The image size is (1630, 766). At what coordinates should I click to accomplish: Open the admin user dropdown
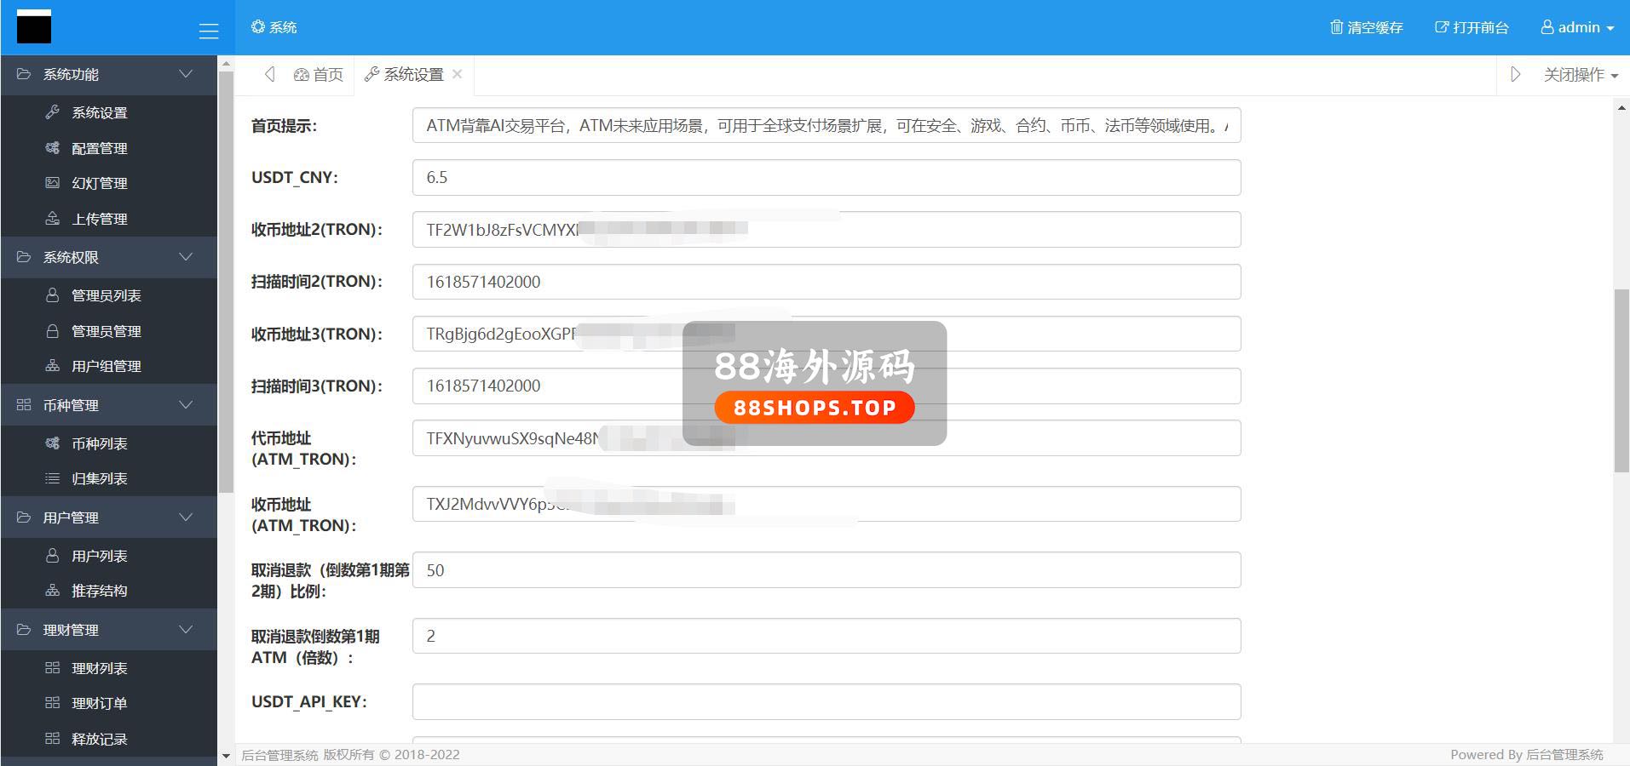pos(1577,27)
